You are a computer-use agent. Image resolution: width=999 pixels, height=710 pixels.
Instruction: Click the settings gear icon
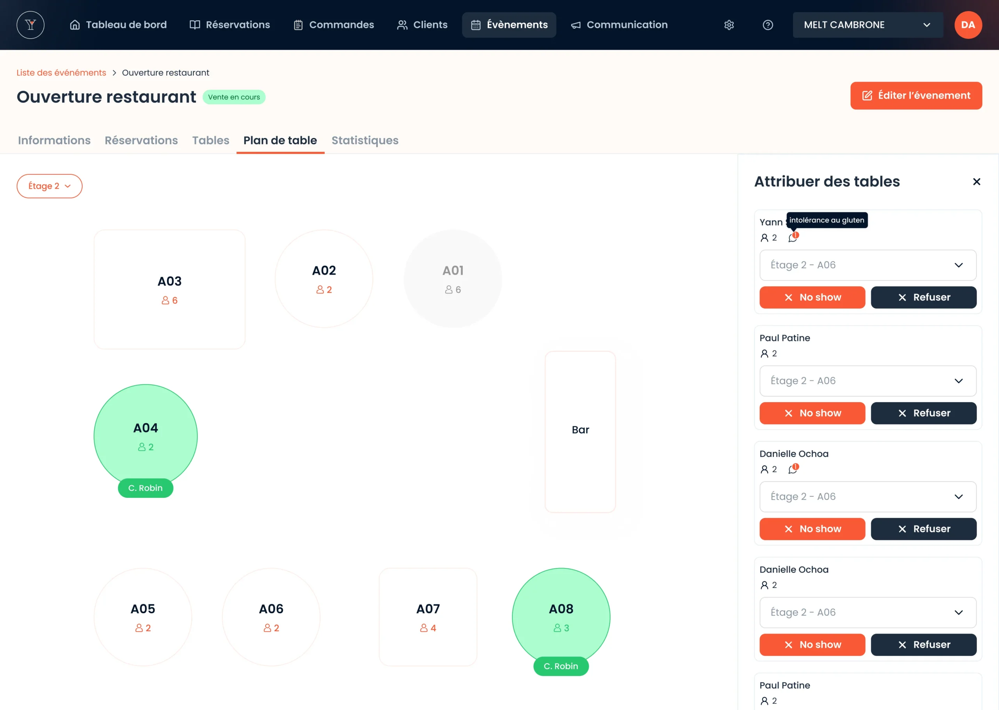(x=729, y=25)
